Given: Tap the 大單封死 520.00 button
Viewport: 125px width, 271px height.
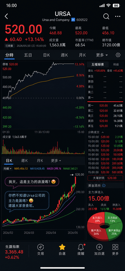Looking at the screenshot, I should (x=105, y=178).
